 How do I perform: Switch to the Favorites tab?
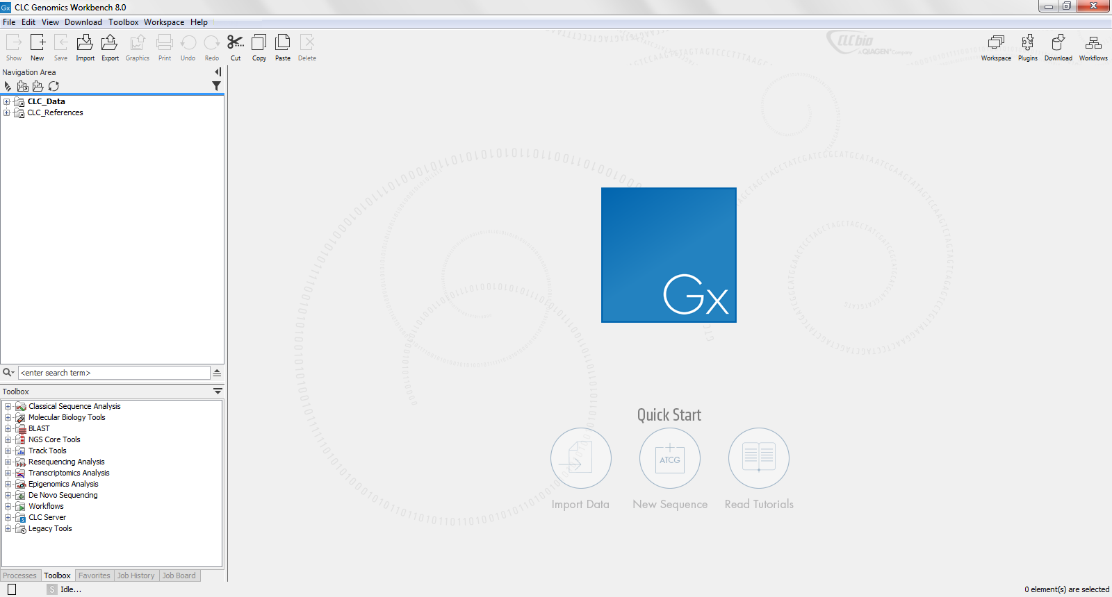(94, 575)
